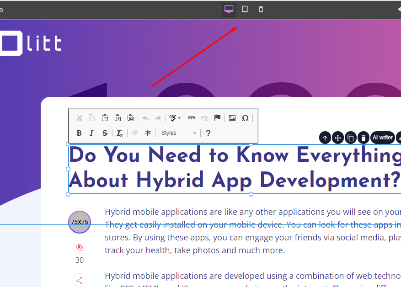The width and height of the screenshot is (401, 287).
Task: Open spell check ABC dropdown
Action: coord(175,118)
